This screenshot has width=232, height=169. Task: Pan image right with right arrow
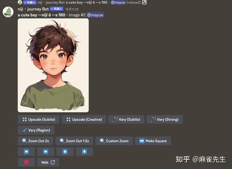click(46, 152)
